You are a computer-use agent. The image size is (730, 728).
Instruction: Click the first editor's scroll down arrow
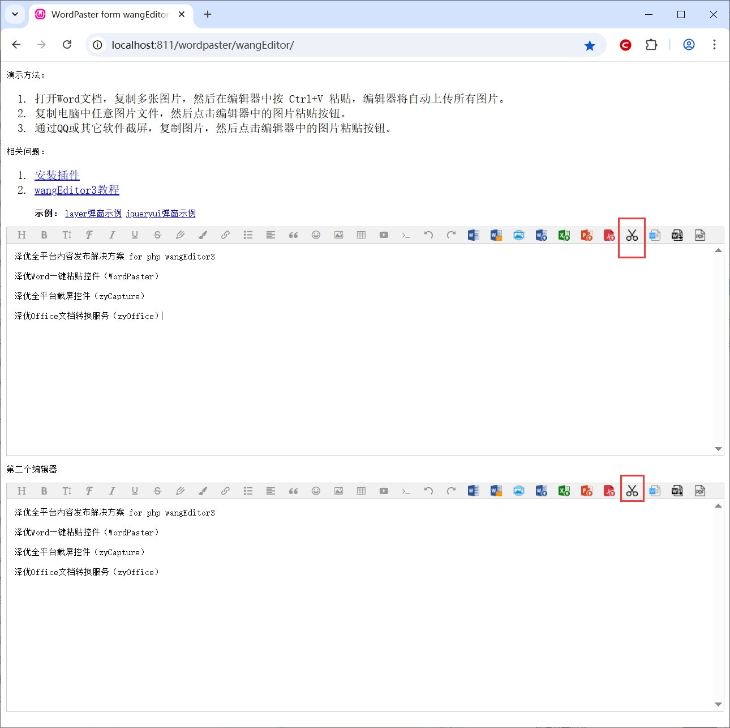click(718, 449)
